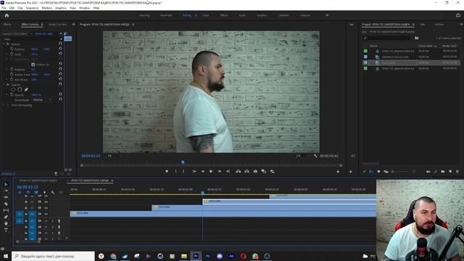The image size is (464, 261).
Task: Open Program Monitor zoom level dropdown
Action: 114,156
